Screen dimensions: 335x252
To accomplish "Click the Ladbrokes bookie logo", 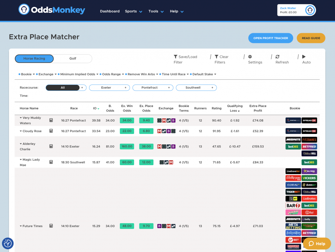I will [309, 199].
